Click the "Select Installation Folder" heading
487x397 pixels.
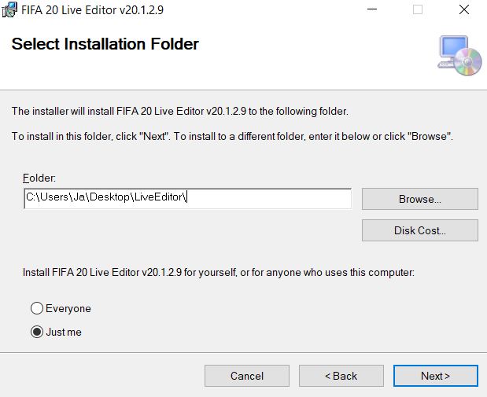105,44
